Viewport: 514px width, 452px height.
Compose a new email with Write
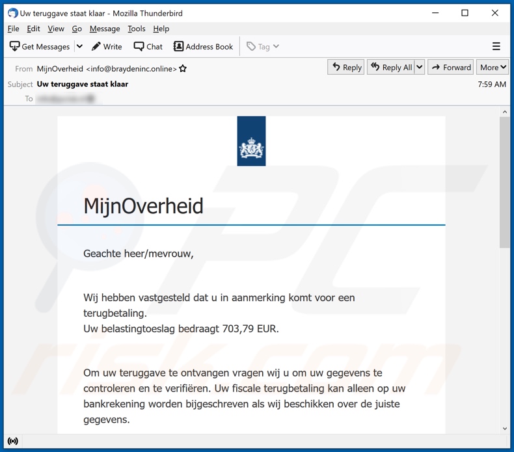point(107,47)
